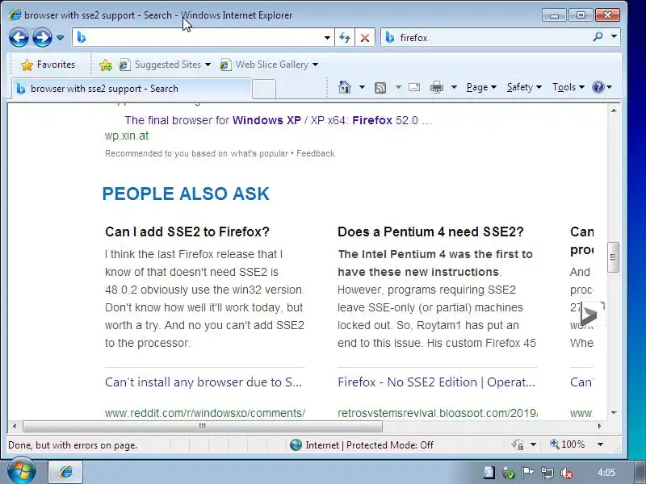The height and width of the screenshot is (484, 646).
Task: Click the wp.xin.at green URL
Action: 127,136
